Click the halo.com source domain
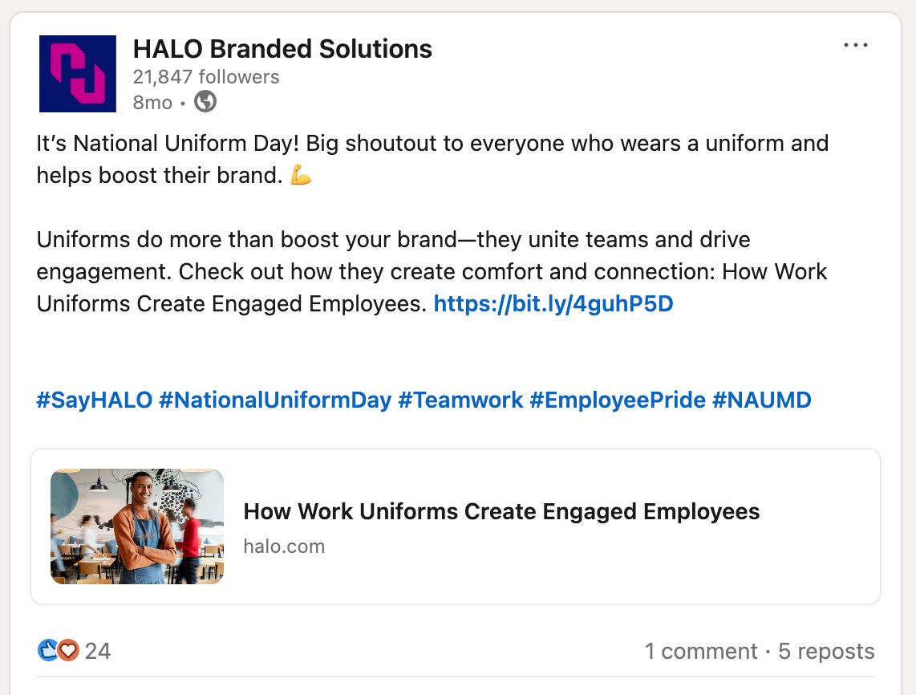Screen dimensions: 916x695 tap(284, 547)
